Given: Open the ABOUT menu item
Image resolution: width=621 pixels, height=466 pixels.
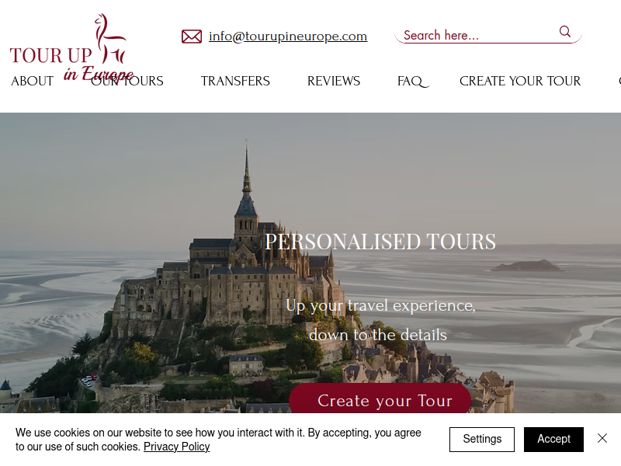Looking at the screenshot, I should click(32, 81).
